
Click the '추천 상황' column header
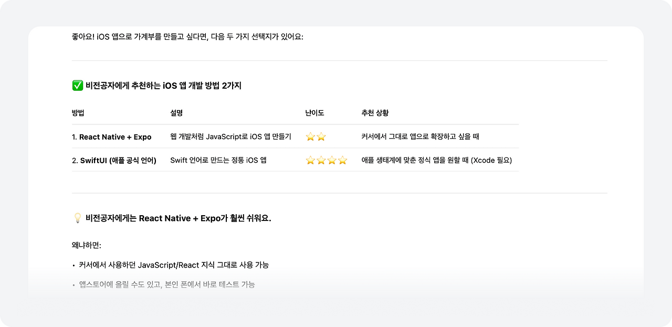pos(375,113)
